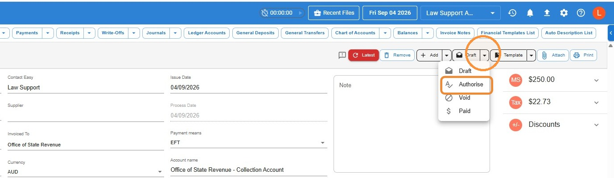Open Ledger Accounts
This screenshot has width=614, height=178.
click(x=207, y=33)
